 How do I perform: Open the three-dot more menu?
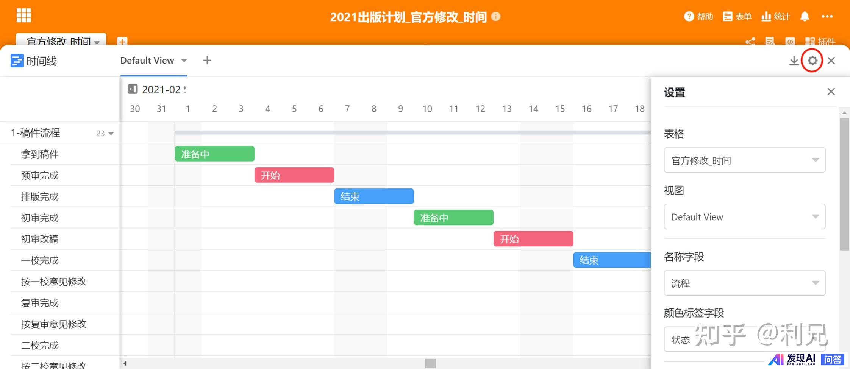(x=827, y=17)
